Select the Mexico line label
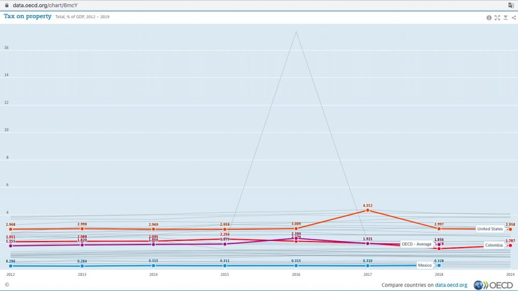 pos(424,265)
